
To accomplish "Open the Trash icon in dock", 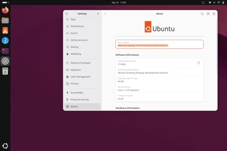I will click(x=5, y=71).
